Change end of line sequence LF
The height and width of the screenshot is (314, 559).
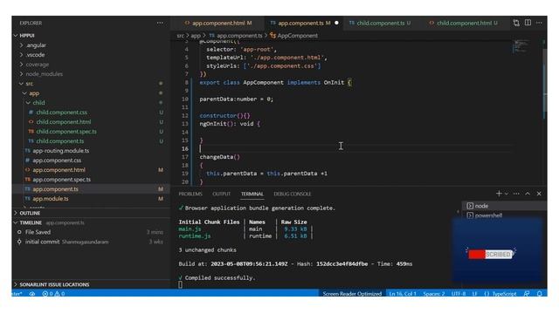point(474,294)
